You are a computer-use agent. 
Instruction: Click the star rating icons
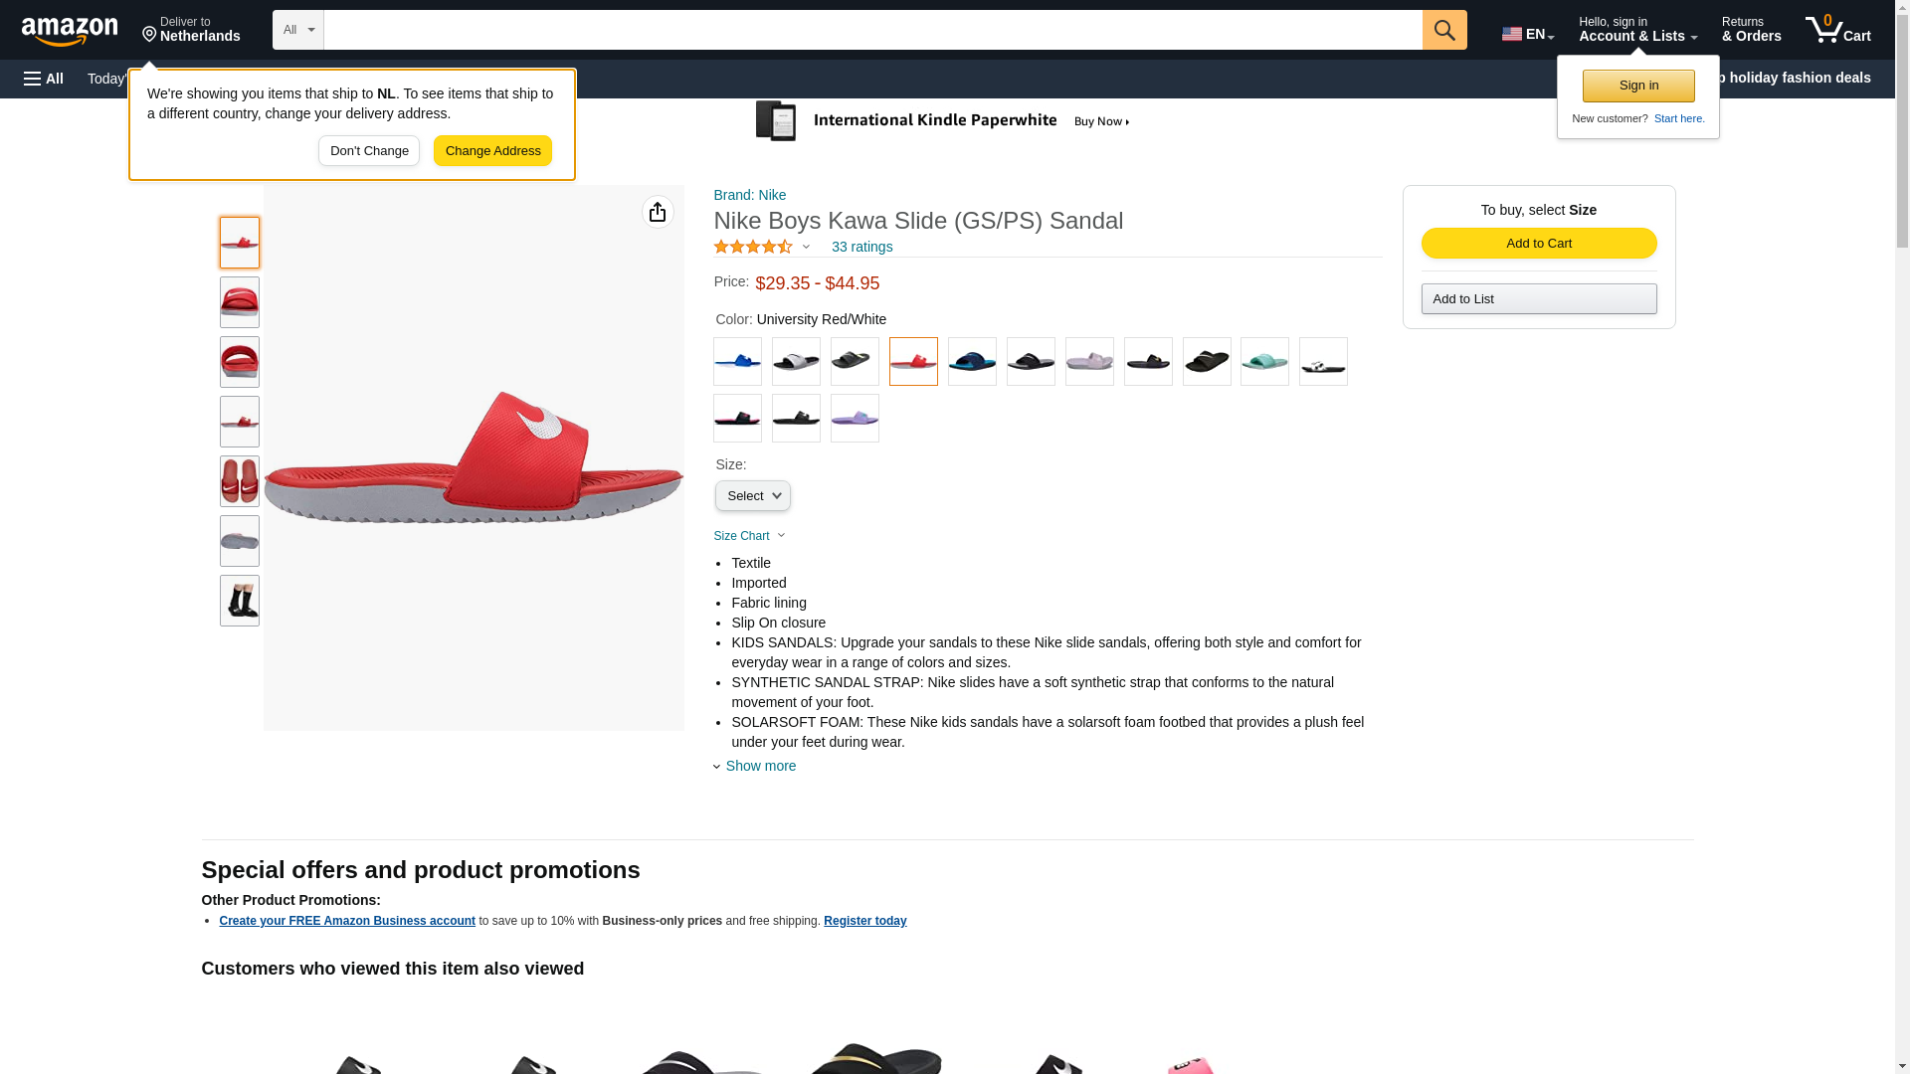[753, 247]
